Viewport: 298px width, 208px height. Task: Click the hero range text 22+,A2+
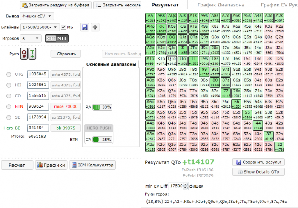[216, 202]
